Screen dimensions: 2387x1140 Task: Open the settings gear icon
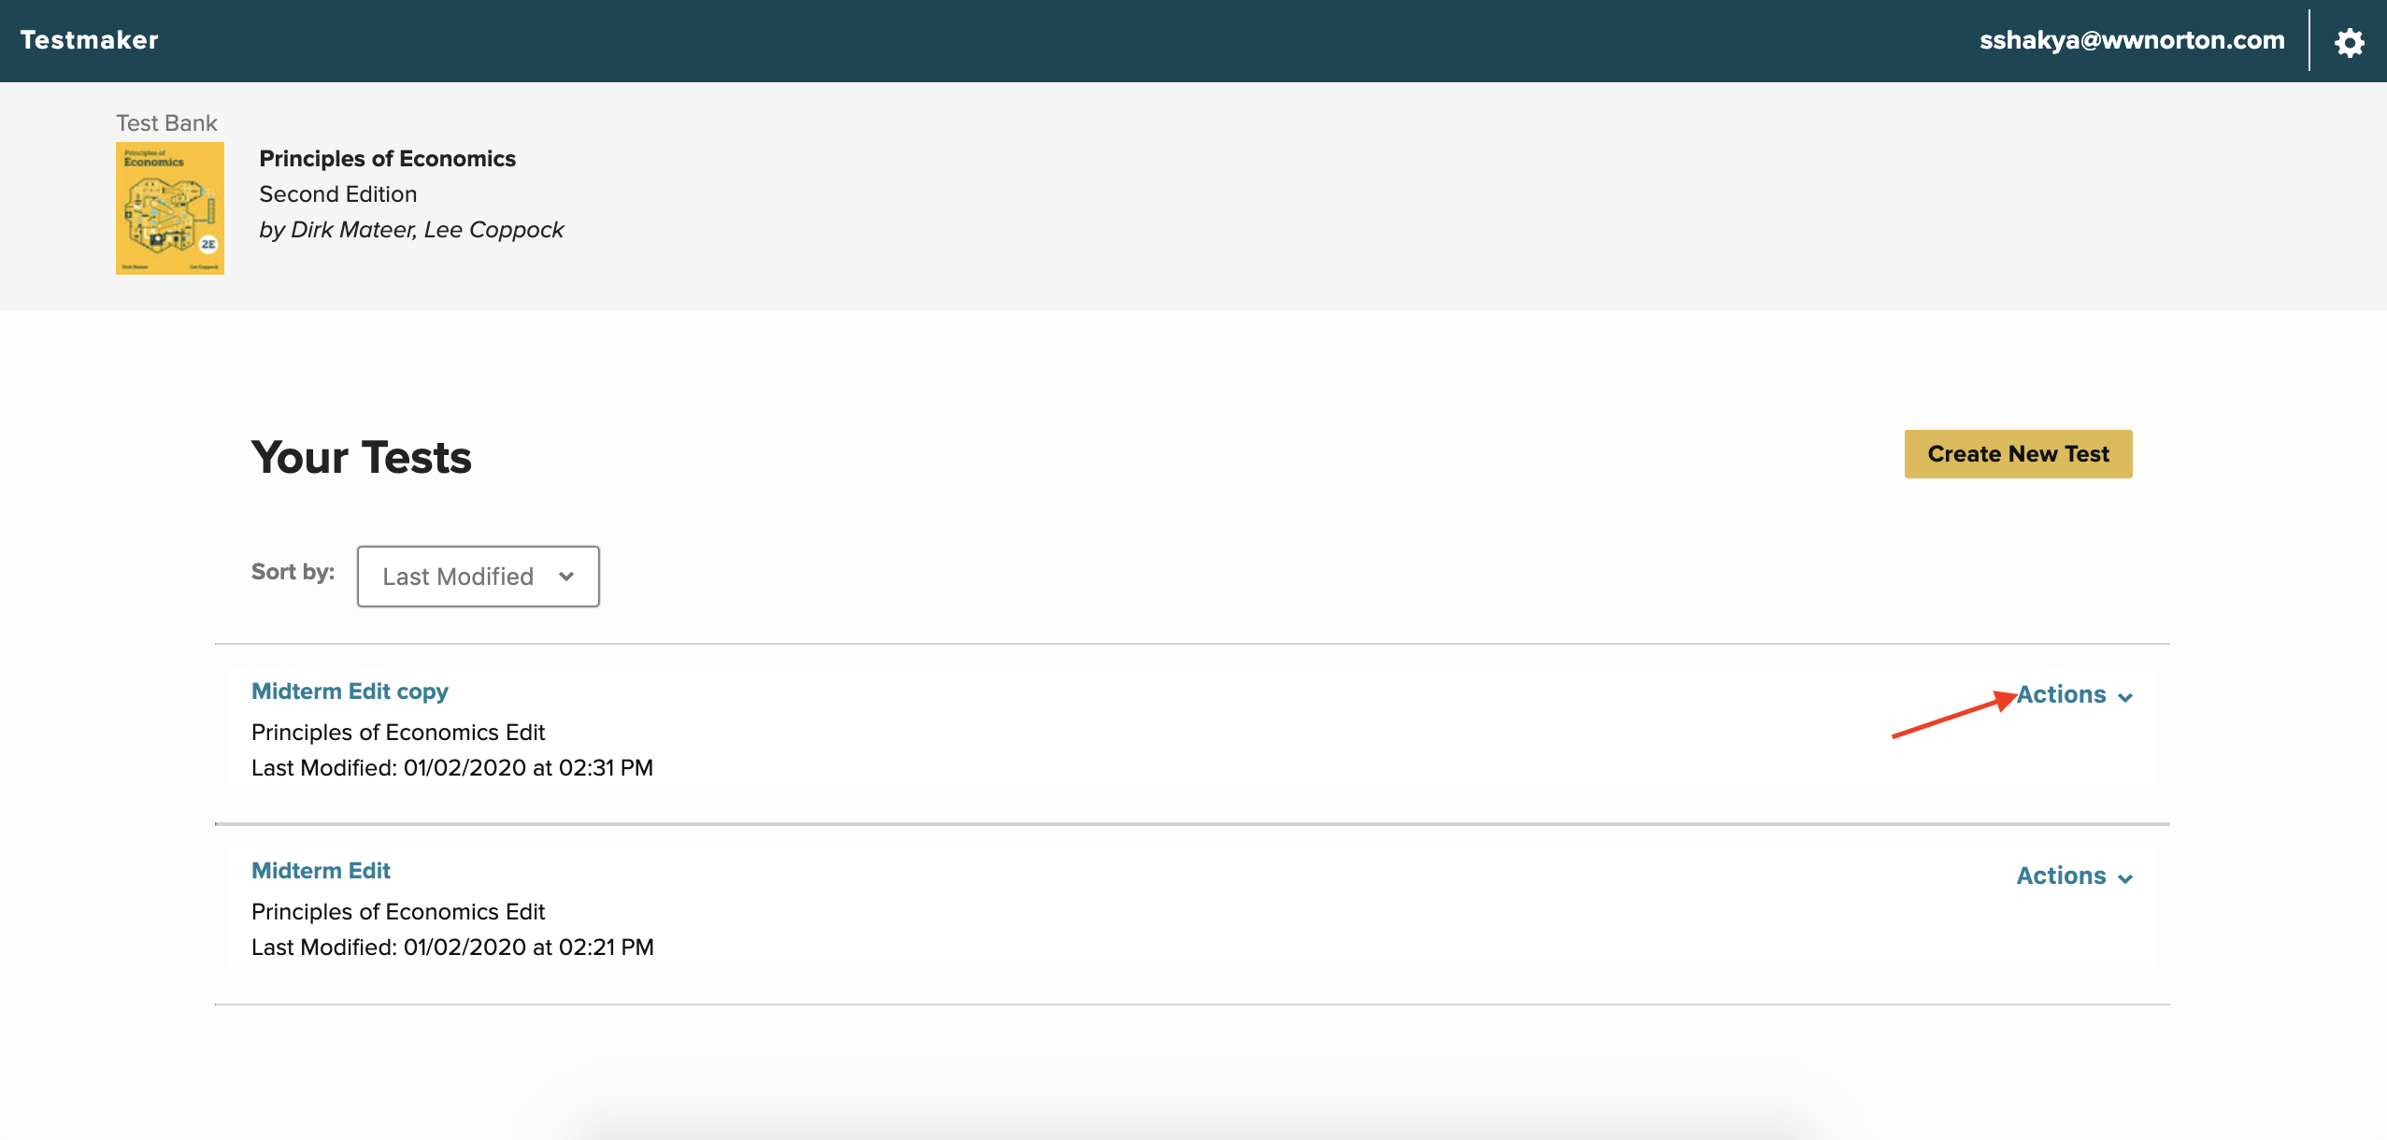(2349, 42)
